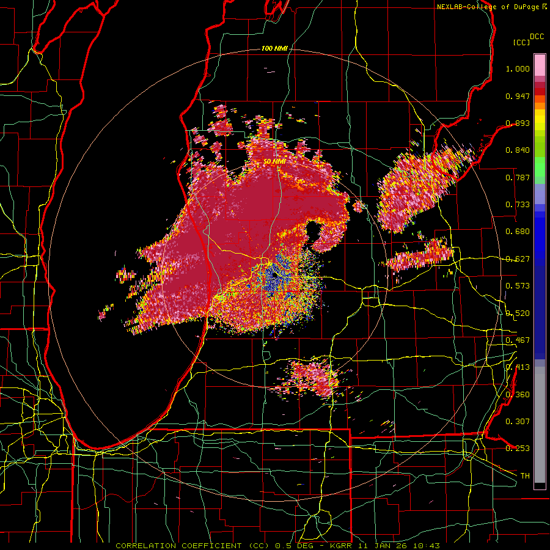Click the gray bottom segment of the color bar
550x550 pixels.
(x=540, y=425)
